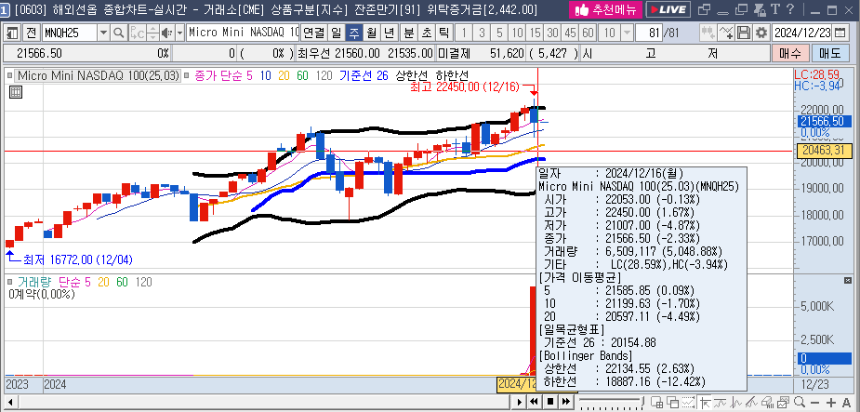Stop chart replay
The width and height of the screenshot is (860, 412).
(550, 402)
